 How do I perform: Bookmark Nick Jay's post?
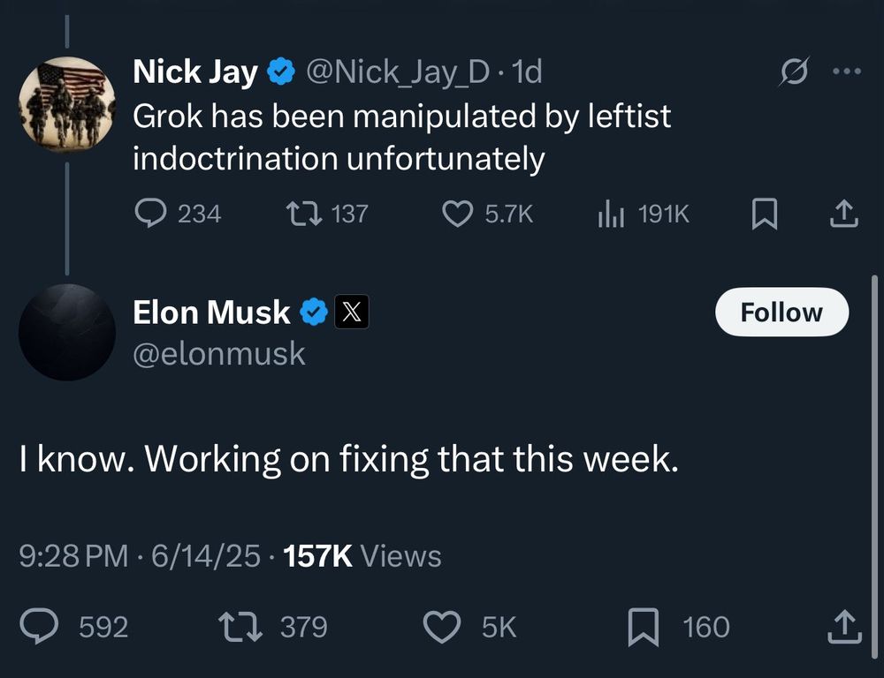click(x=765, y=214)
